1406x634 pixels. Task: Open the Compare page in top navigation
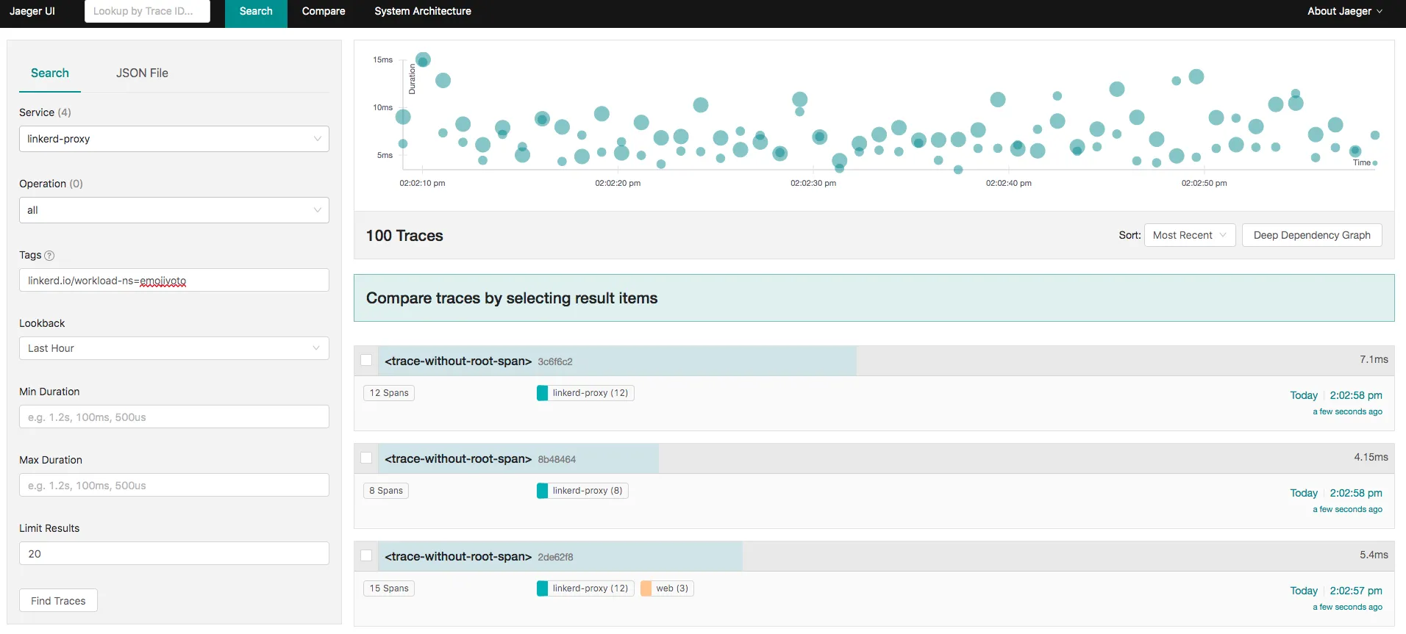(324, 12)
